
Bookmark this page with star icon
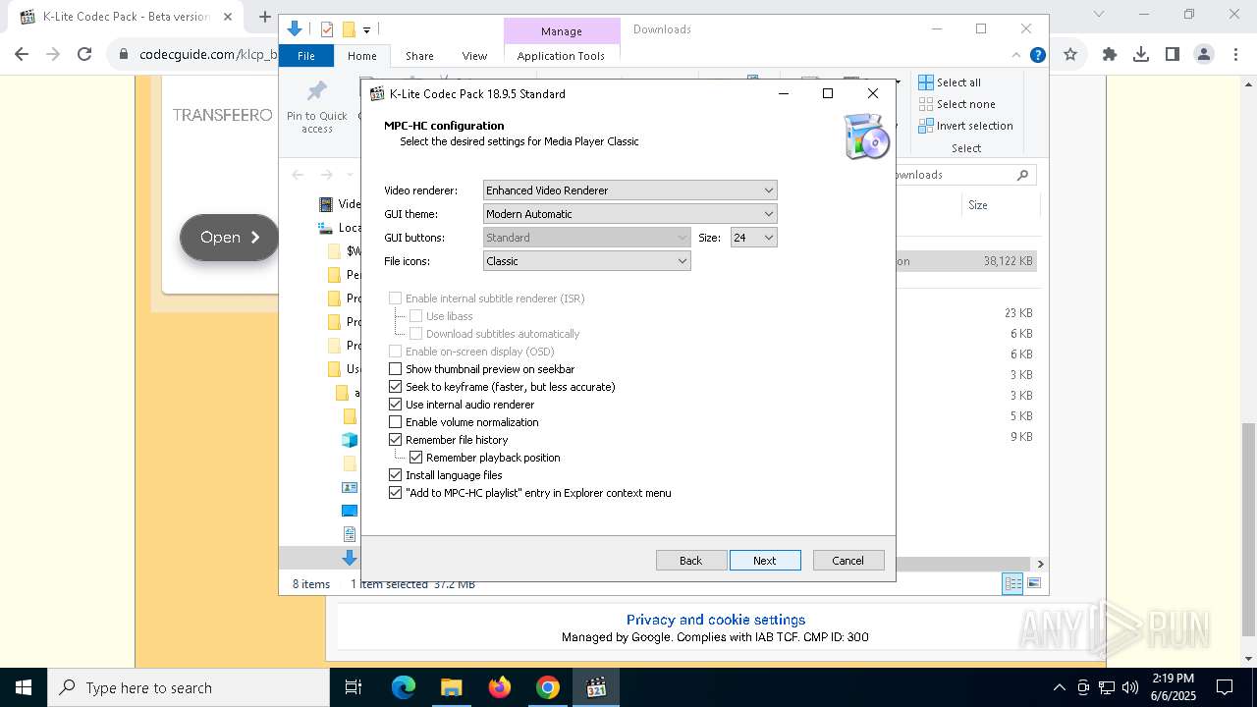tap(1070, 55)
